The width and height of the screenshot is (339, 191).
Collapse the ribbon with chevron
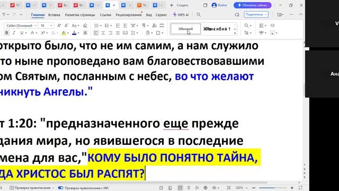pyautogui.click(x=301, y=14)
